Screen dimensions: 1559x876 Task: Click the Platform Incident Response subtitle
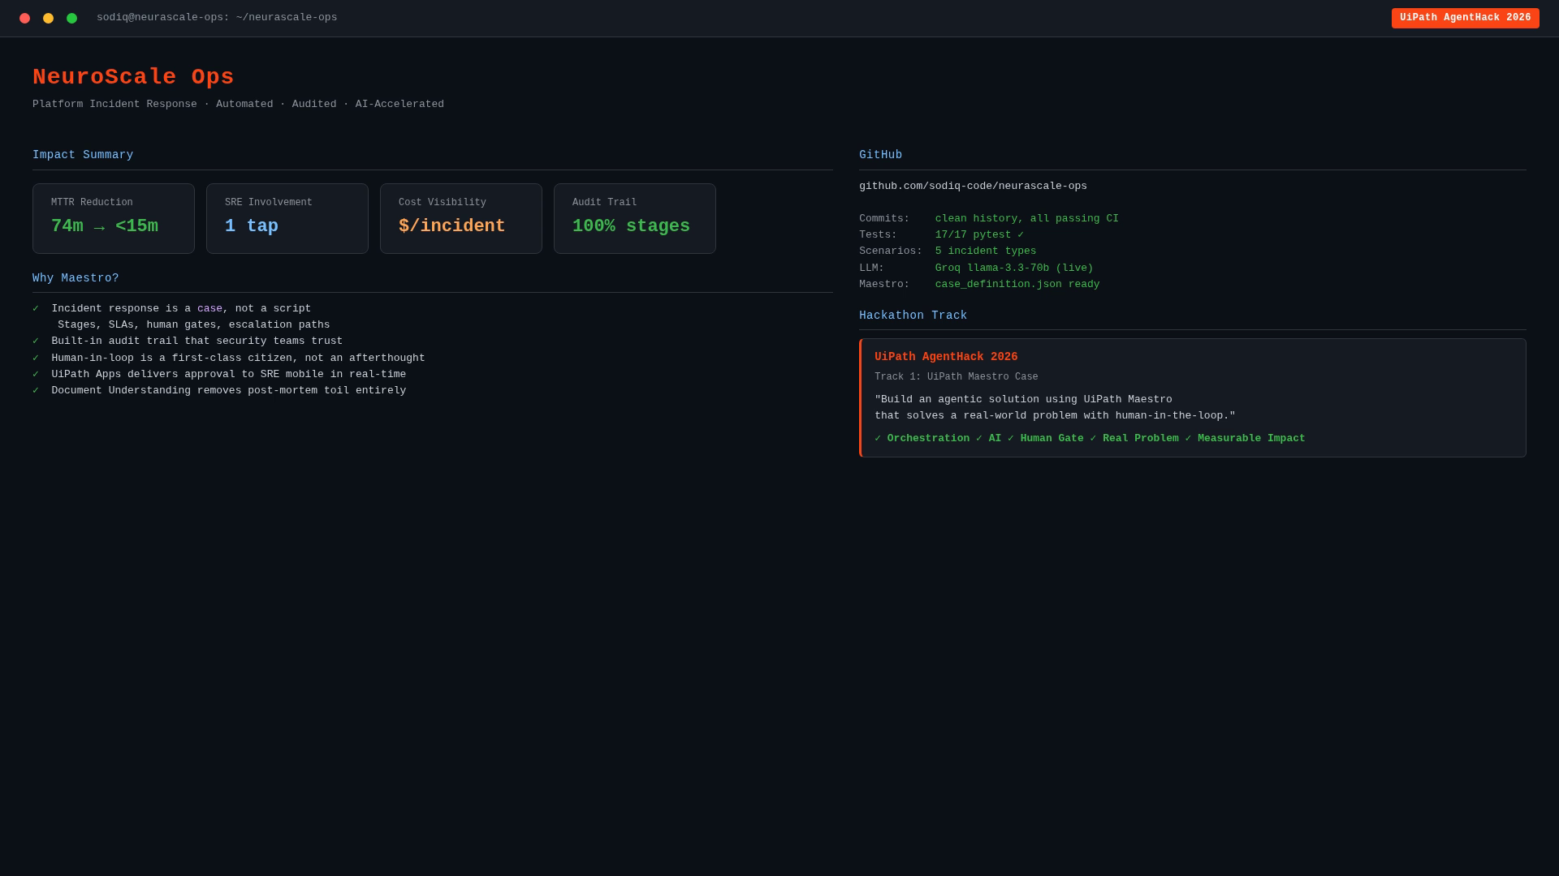(x=238, y=105)
